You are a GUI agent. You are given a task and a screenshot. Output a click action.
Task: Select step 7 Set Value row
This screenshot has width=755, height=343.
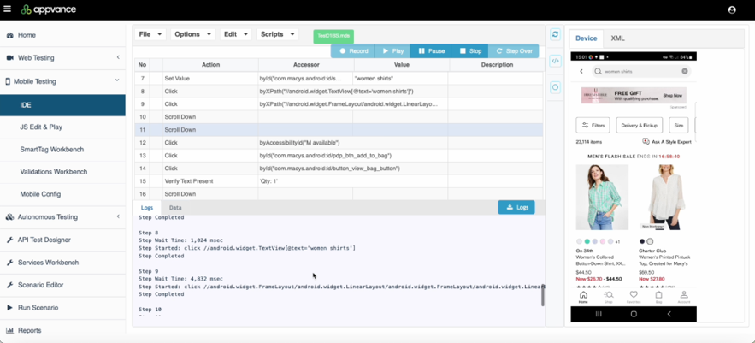point(339,78)
